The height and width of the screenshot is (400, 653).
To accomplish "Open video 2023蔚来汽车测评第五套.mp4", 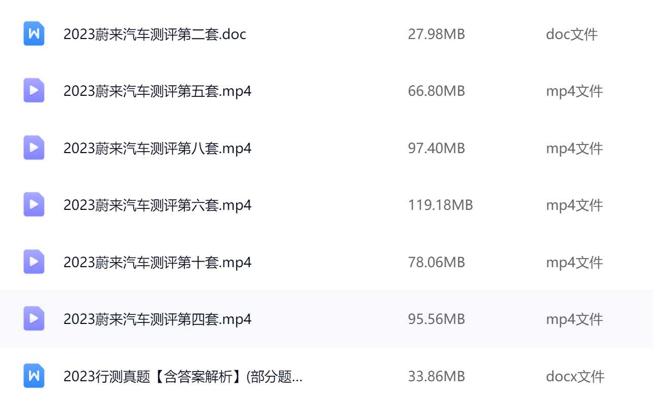I will click(157, 91).
